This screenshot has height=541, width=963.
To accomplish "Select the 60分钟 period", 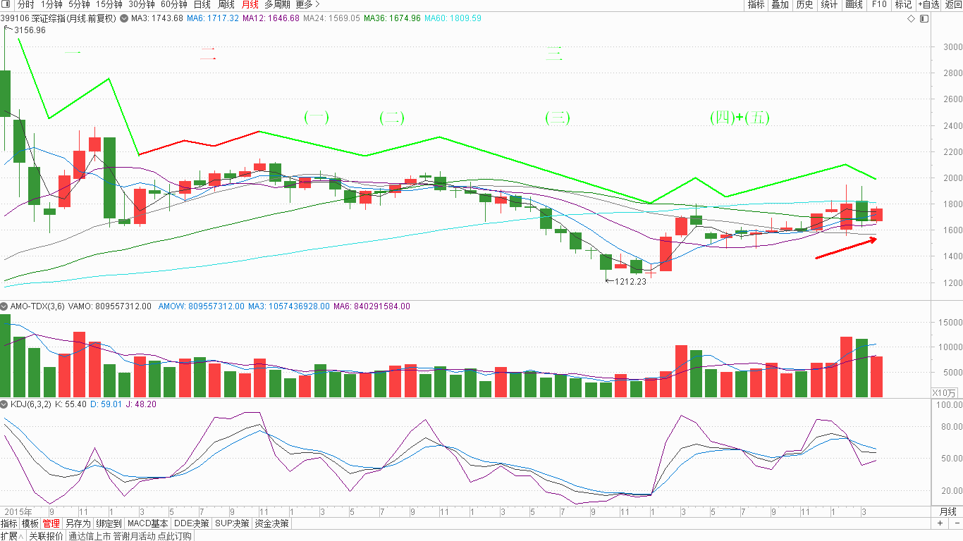I will tap(173, 4).
